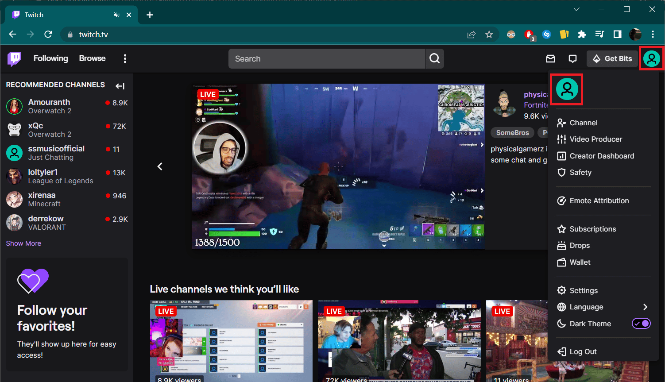Screen dimensions: 665x382
Task: Click VALORANT under derrekow
Action: [47, 228]
